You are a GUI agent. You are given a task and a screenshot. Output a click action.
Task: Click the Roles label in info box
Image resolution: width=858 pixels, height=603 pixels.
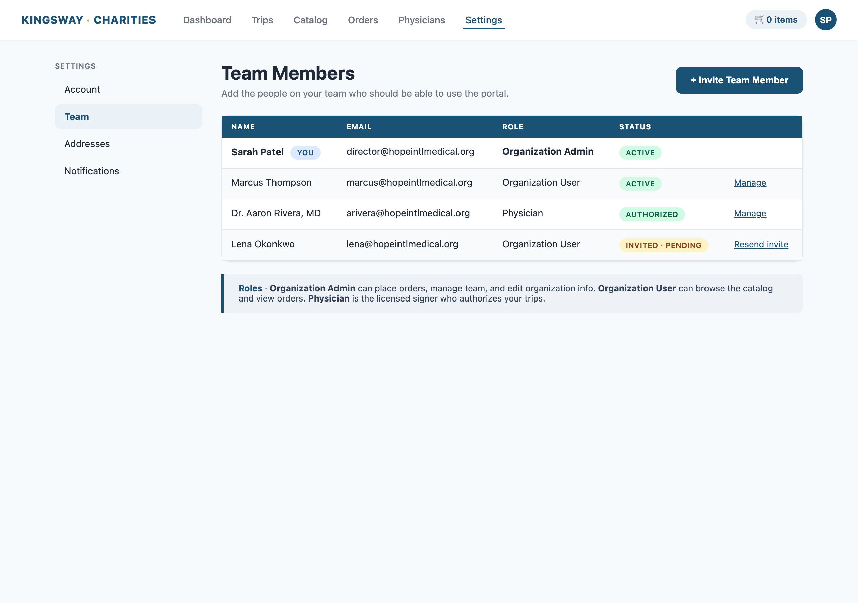click(x=250, y=288)
